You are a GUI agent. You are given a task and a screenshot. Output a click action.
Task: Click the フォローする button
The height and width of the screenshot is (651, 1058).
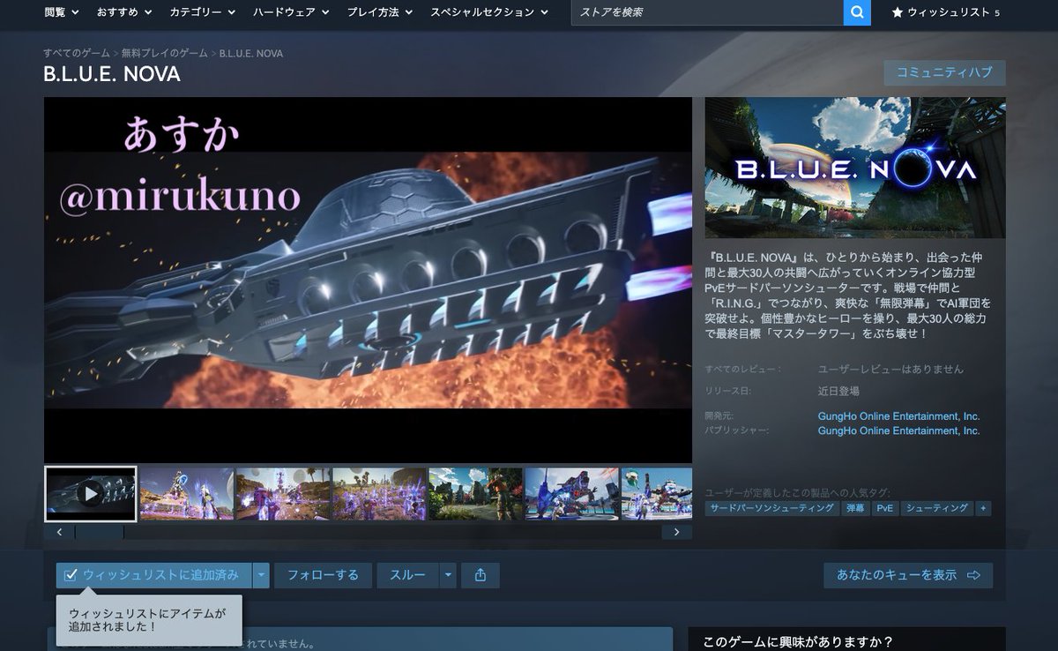(323, 575)
